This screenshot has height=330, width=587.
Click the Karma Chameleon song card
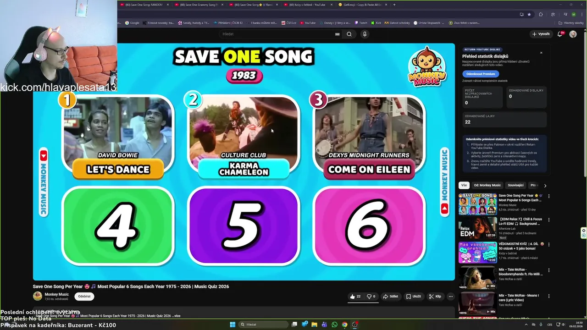[x=244, y=136]
